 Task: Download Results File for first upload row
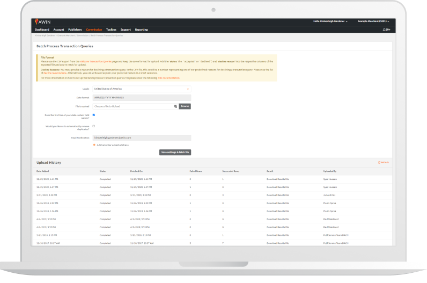277,179
